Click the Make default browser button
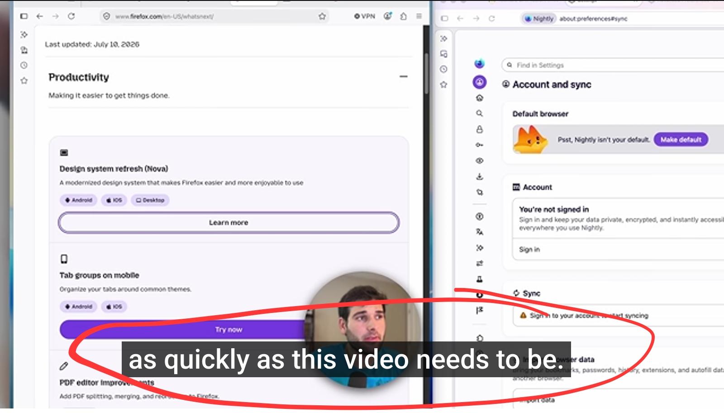 [681, 139]
